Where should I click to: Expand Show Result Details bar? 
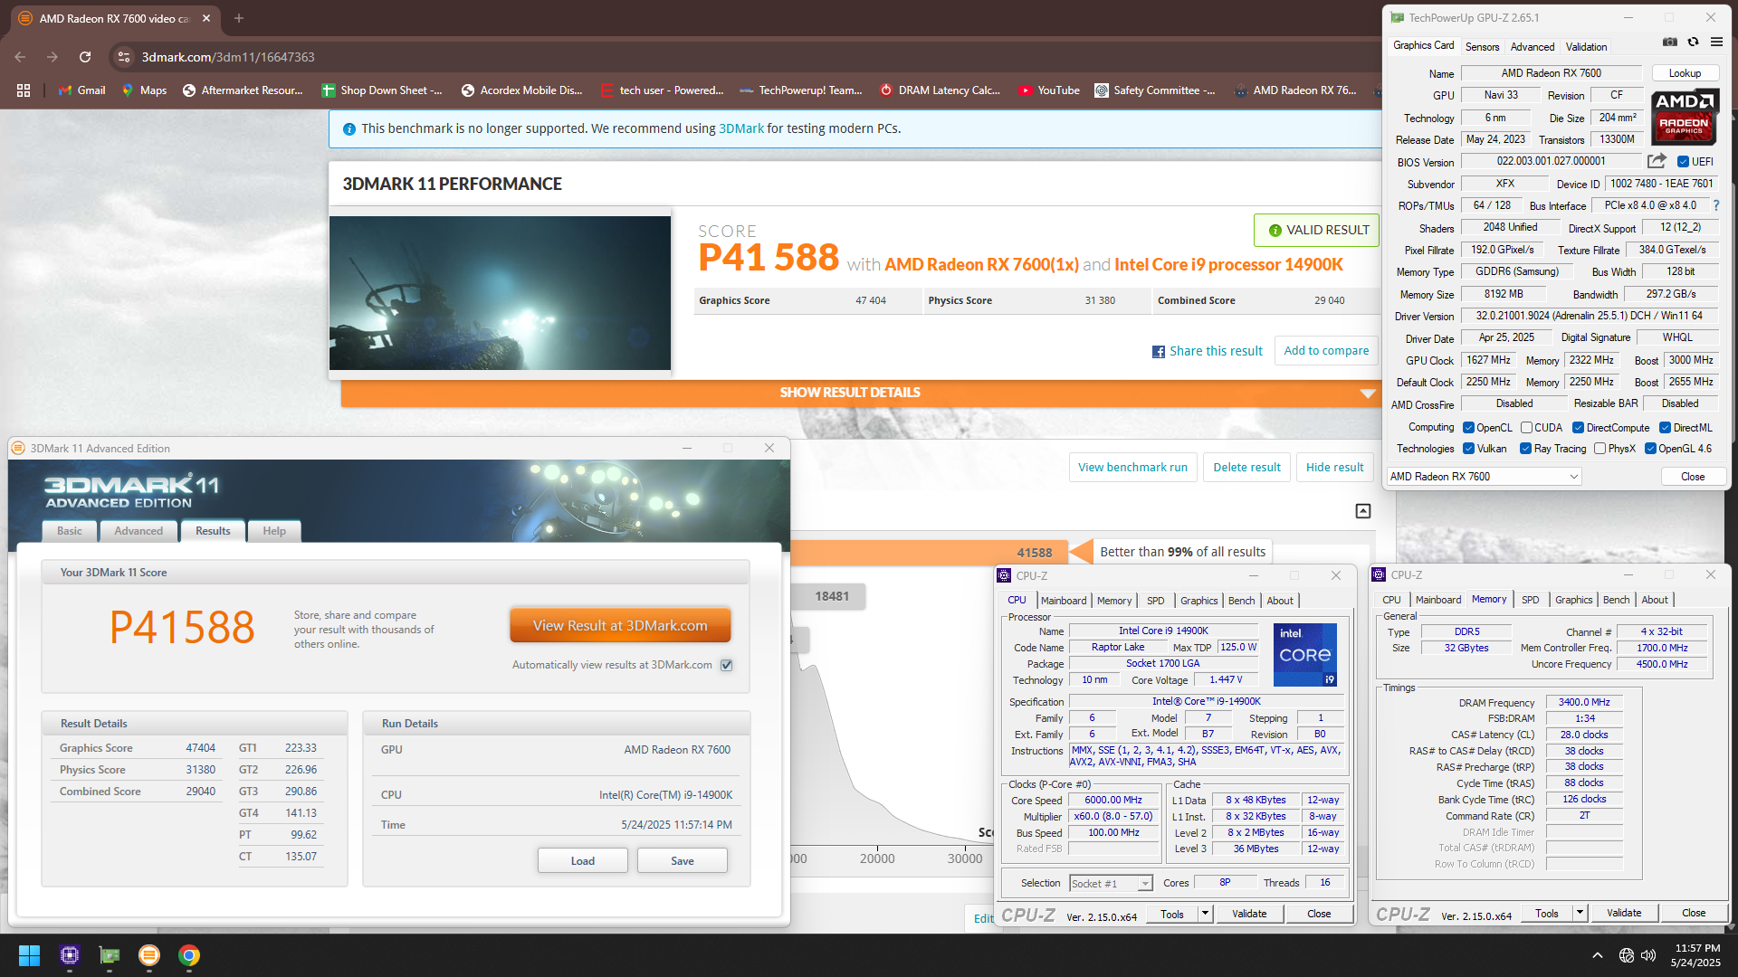point(860,393)
